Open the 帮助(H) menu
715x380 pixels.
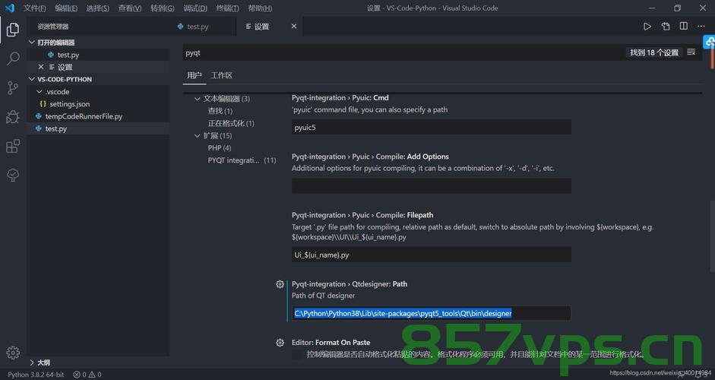[260, 8]
